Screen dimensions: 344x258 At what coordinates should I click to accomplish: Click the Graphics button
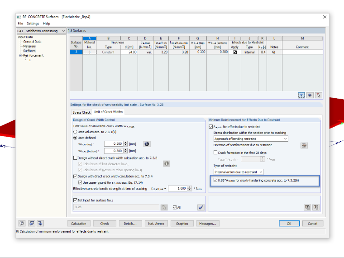tap(182, 224)
